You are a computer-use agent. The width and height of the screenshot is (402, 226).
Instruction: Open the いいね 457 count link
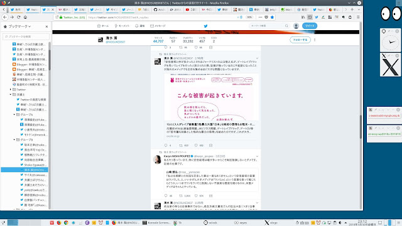[202, 40]
